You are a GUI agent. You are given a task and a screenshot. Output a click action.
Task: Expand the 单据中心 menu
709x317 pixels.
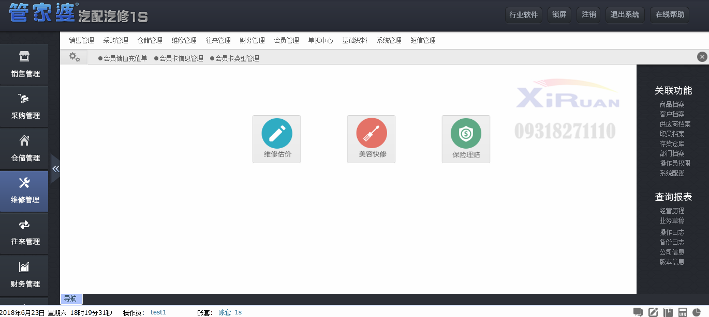(x=320, y=40)
